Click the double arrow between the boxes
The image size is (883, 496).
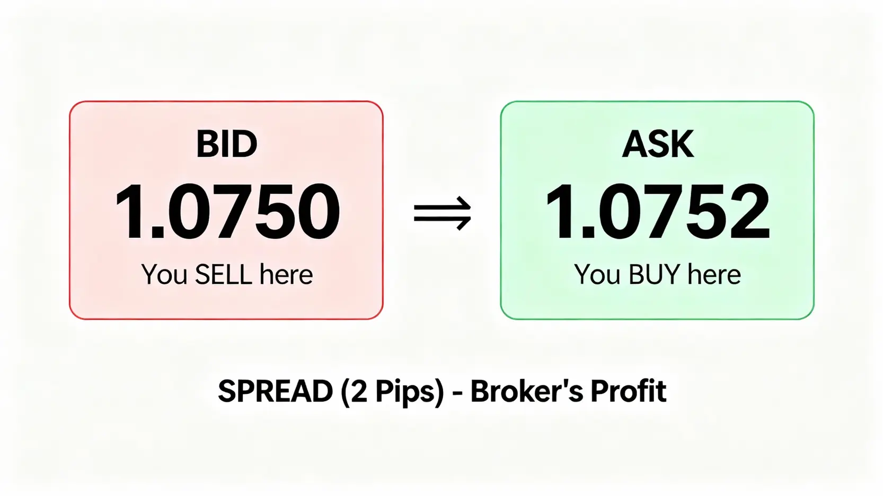pos(443,213)
